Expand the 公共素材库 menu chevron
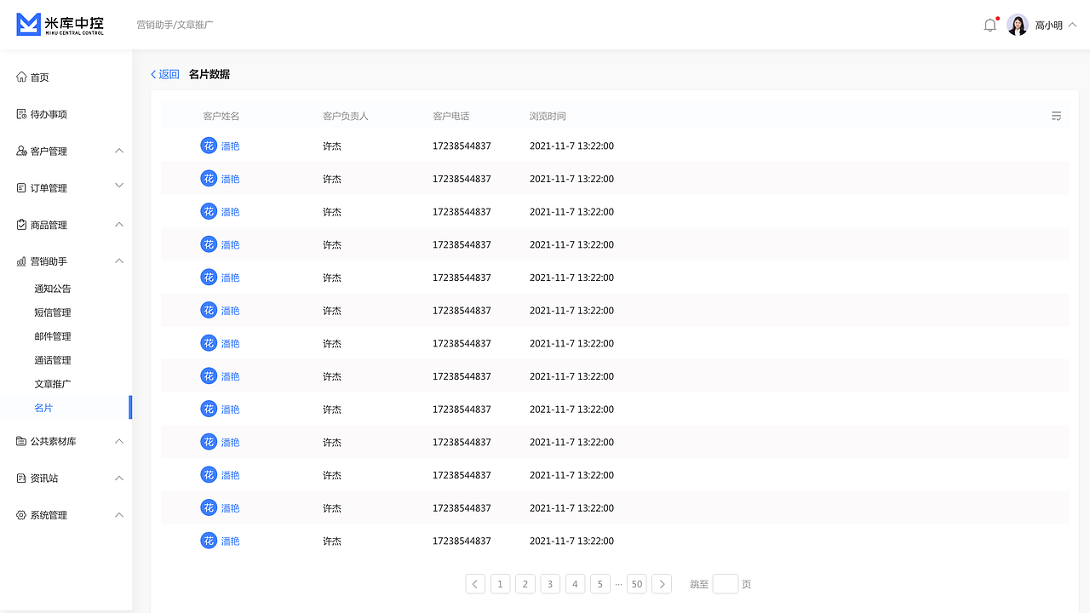1090x613 pixels. pos(119,441)
